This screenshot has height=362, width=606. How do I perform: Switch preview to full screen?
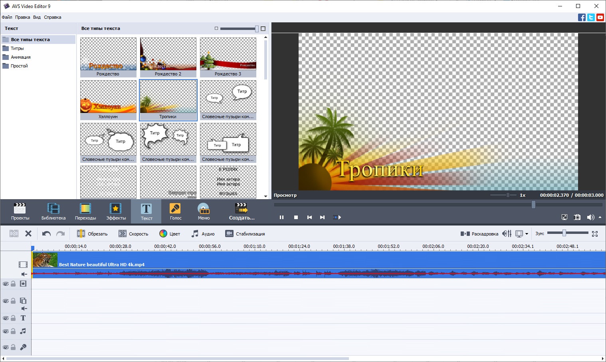point(564,217)
